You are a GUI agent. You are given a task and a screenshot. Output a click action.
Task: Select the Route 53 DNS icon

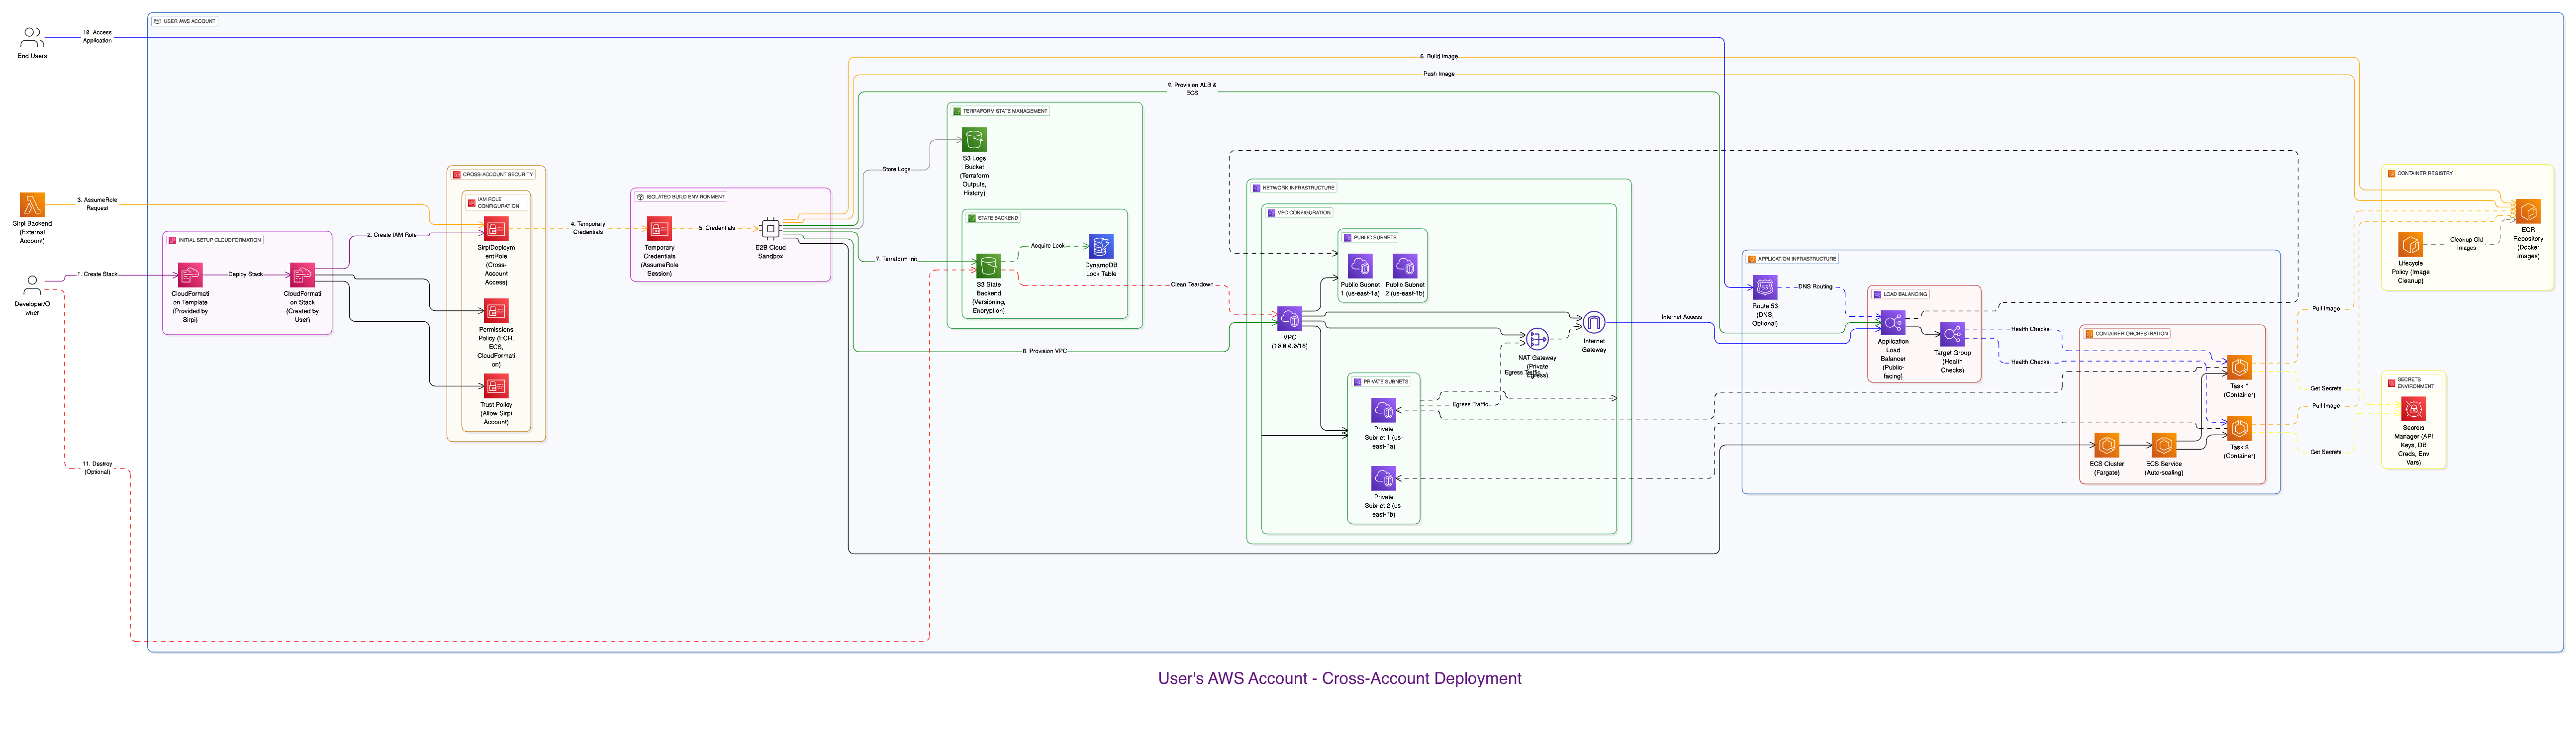(x=1765, y=287)
